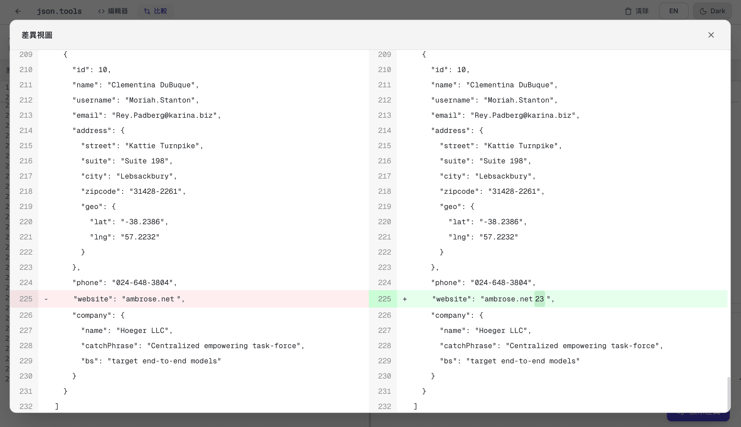Click the removed website line on left
741x427 pixels.
click(x=189, y=299)
